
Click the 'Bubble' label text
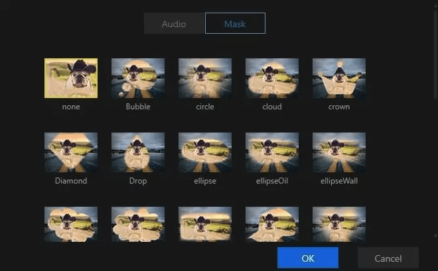click(x=138, y=107)
